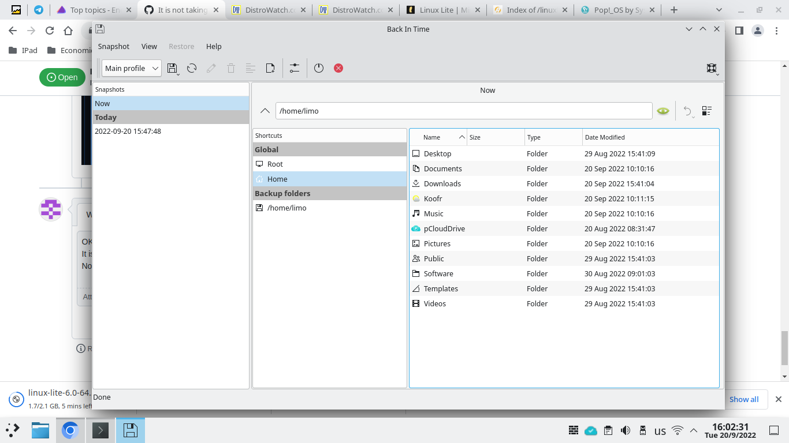Viewport: 789px width, 443px height.
Task: Select the /home/limo backup folder shortcut
Action: pyautogui.click(x=330, y=208)
